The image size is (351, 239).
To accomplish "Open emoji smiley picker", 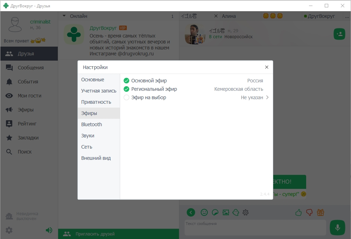I will pos(204,212).
